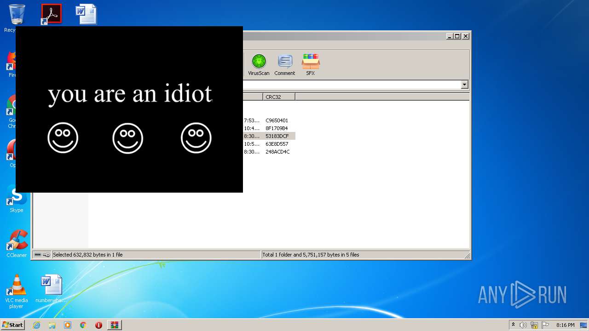The height and width of the screenshot is (331, 589).
Task: Close the WinRAR window
Action: coord(466,36)
